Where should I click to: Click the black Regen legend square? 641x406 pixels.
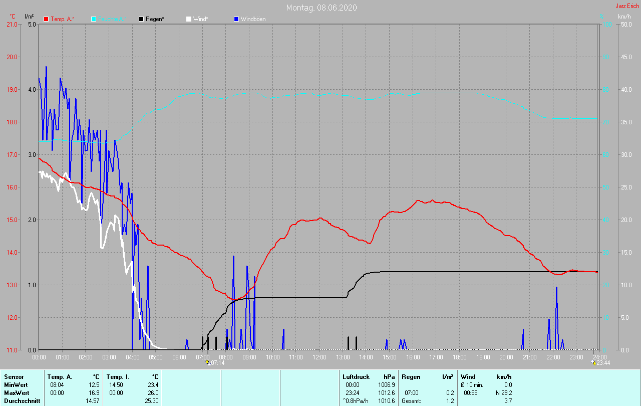141,19
